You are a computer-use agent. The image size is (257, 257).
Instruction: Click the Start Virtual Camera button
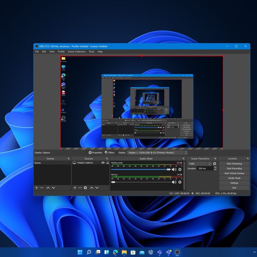click(x=234, y=173)
